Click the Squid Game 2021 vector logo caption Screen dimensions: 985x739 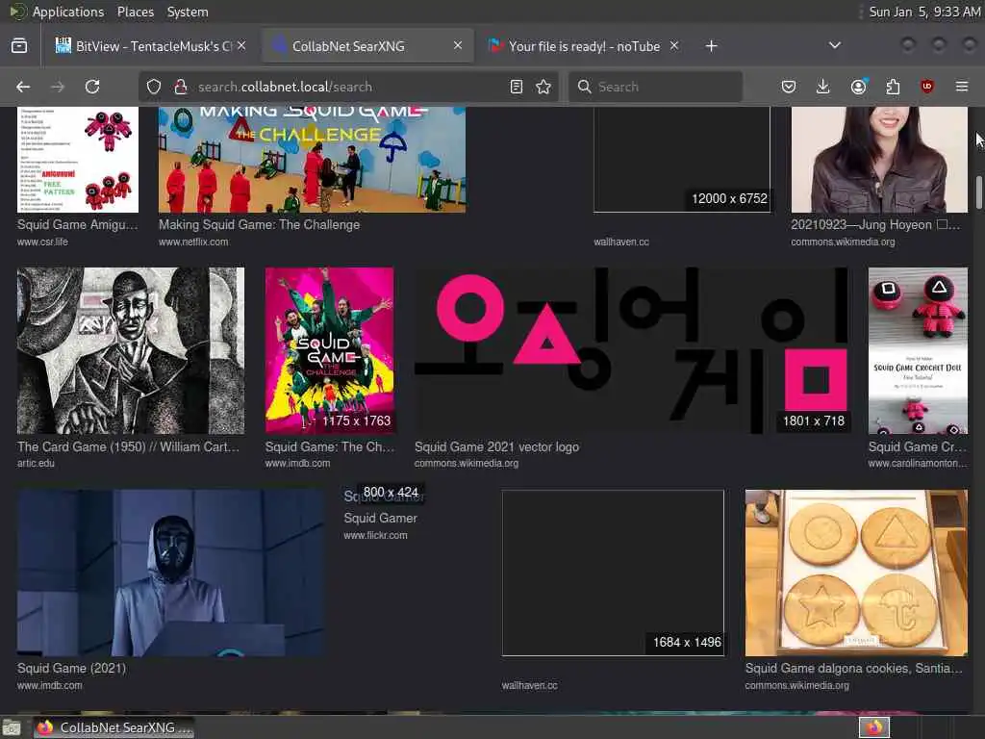pos(496,446)
